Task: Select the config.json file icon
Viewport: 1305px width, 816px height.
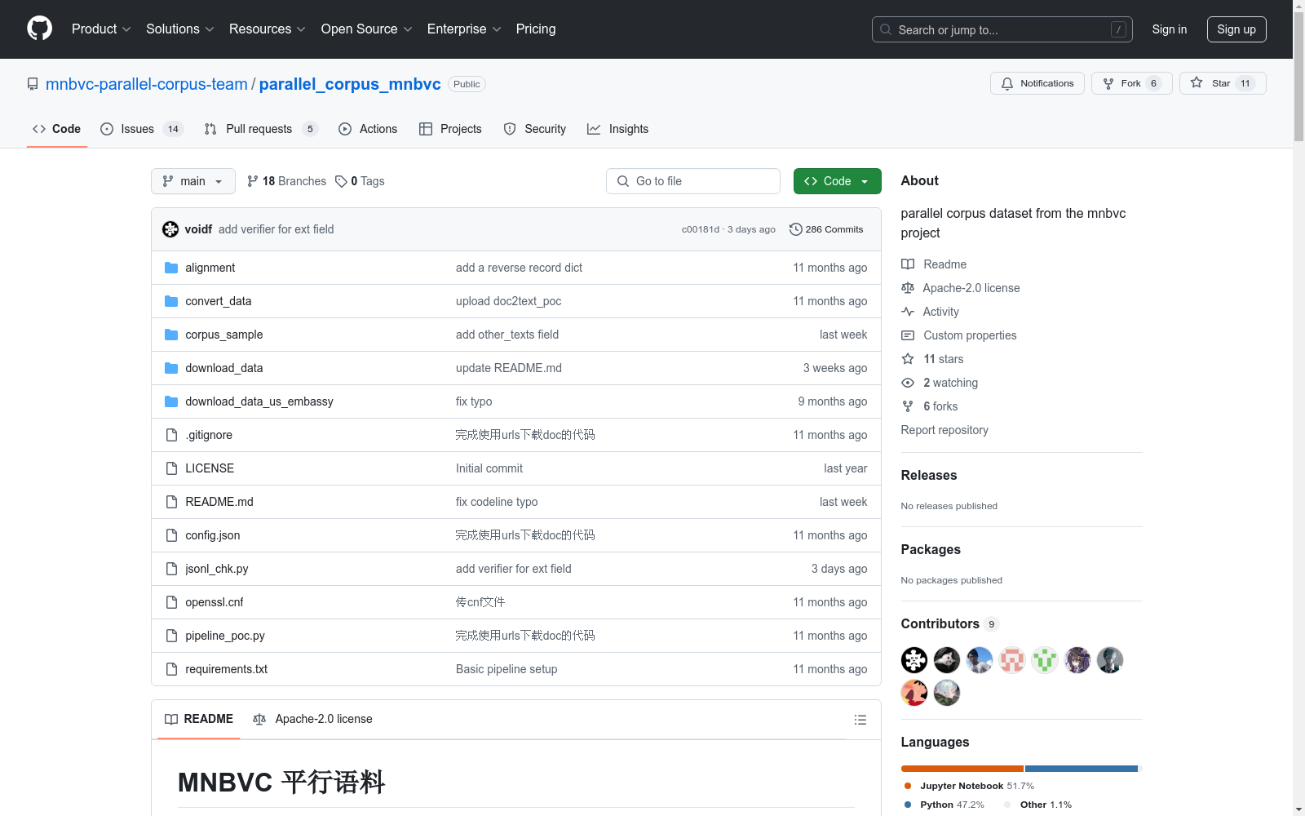Action: coord(171,535)
